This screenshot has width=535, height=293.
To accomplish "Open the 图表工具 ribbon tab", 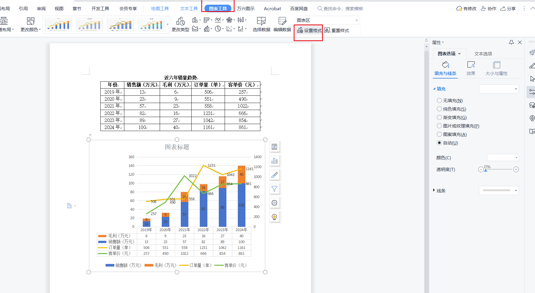I will 218,8.
